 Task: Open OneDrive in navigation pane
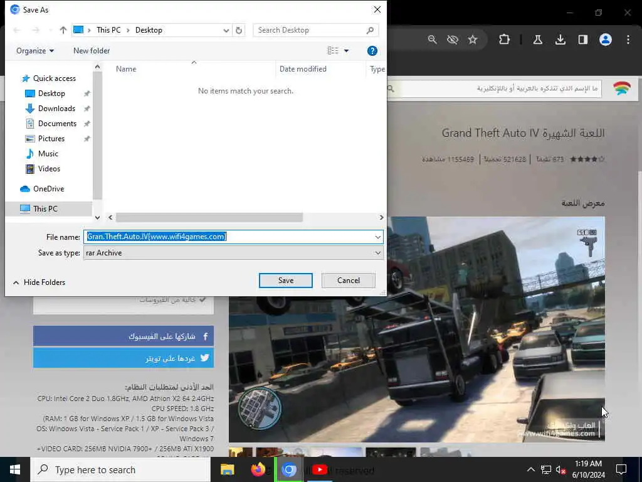click(x=48, y=188)
